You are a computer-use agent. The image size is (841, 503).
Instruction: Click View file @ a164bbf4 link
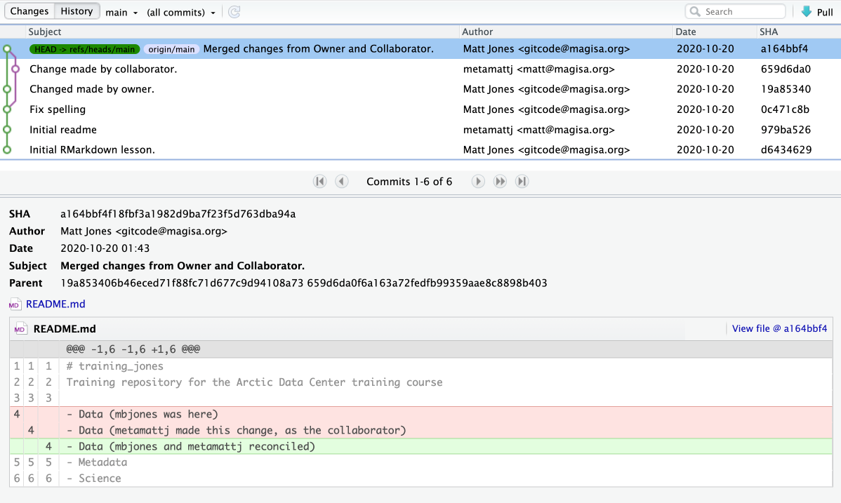tap(779, 328)
